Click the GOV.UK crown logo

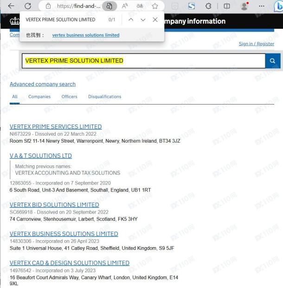(x=14, y=21)
